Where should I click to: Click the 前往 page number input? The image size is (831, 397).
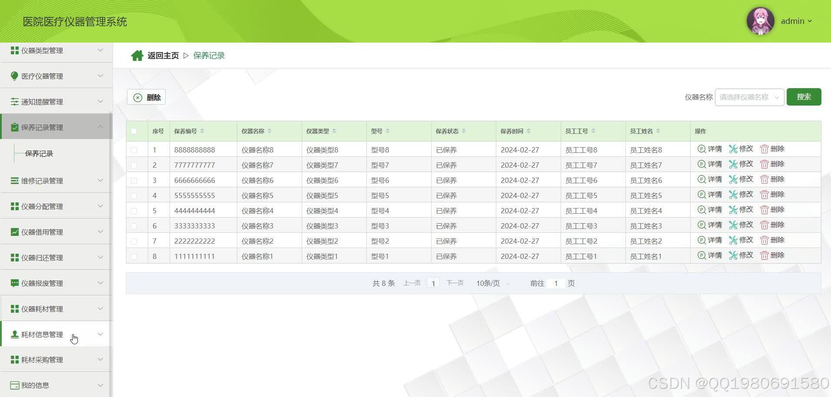pyautogui.click(x=556, y=283)
